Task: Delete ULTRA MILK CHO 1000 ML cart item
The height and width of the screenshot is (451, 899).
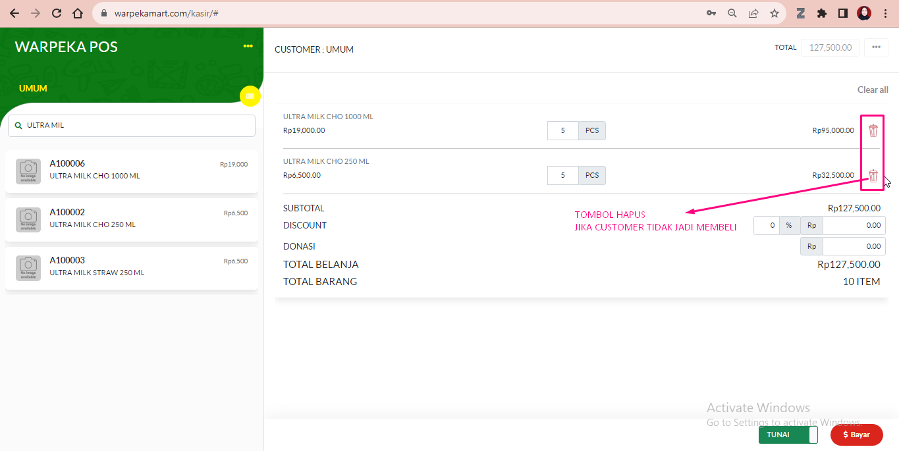Action: coord(873,130)
